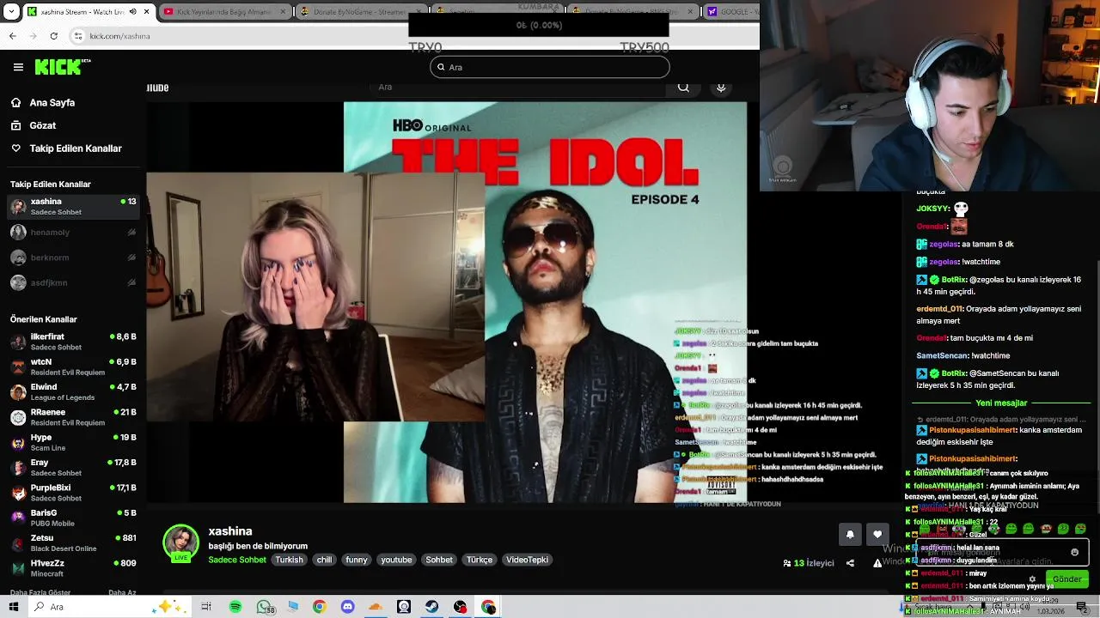Open henamoly followed channel

tap(72, 233)
